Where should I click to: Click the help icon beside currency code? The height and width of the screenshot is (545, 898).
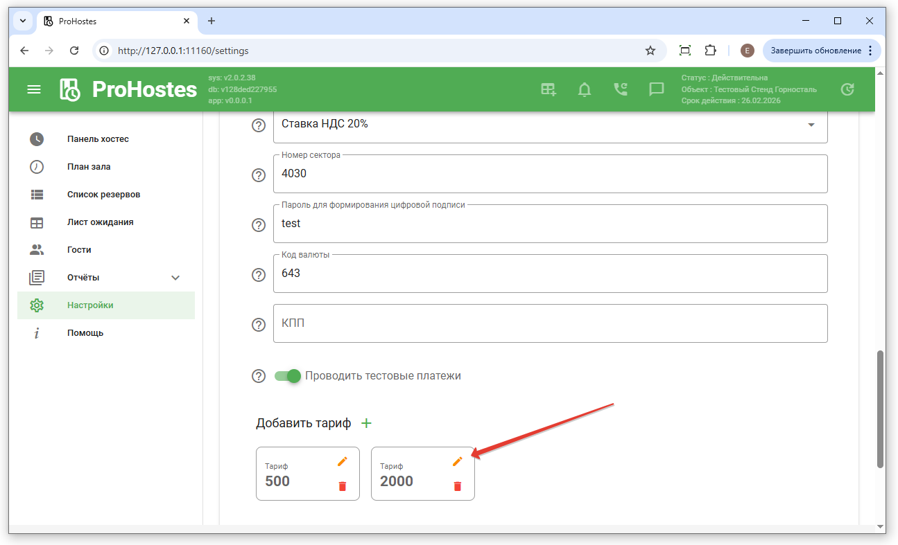click(x=259, y=275)
